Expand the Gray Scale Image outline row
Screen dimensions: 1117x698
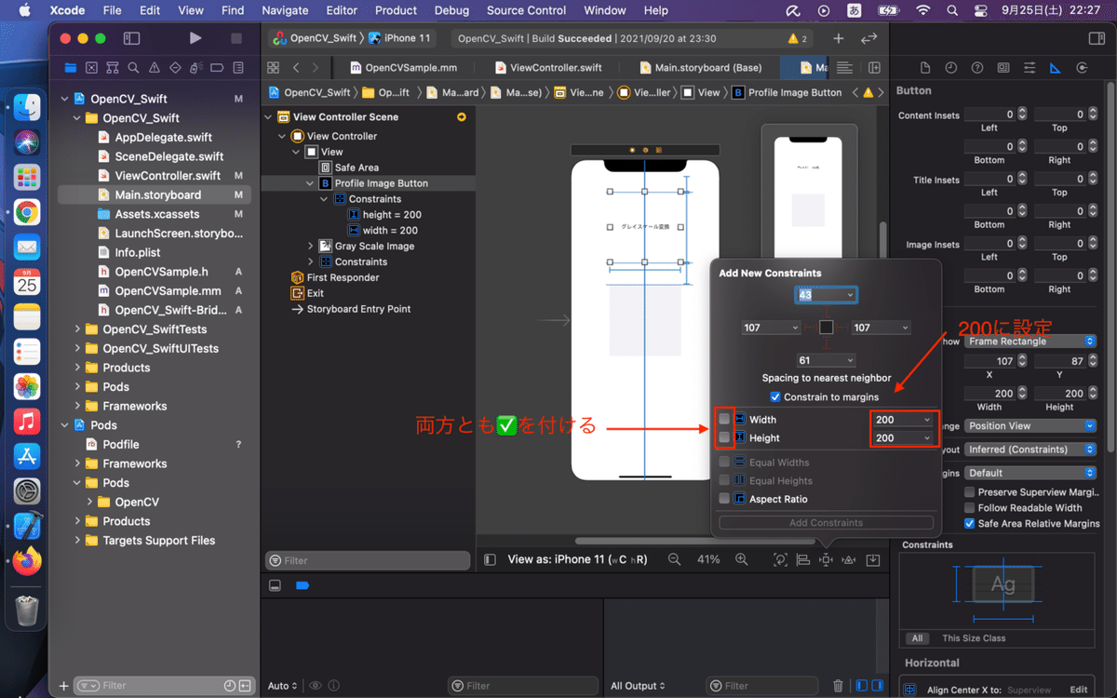click(x=311, y=246)
